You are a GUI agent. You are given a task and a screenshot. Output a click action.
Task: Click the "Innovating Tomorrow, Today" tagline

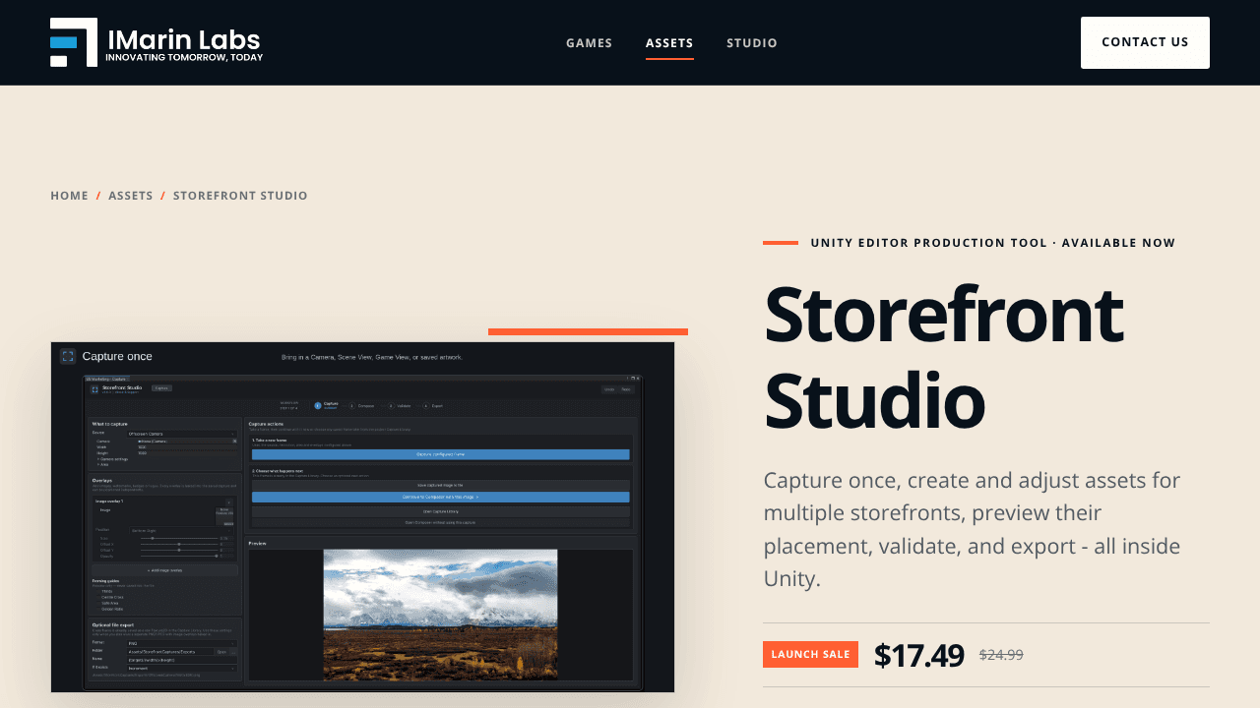click(x=184, y=58)
